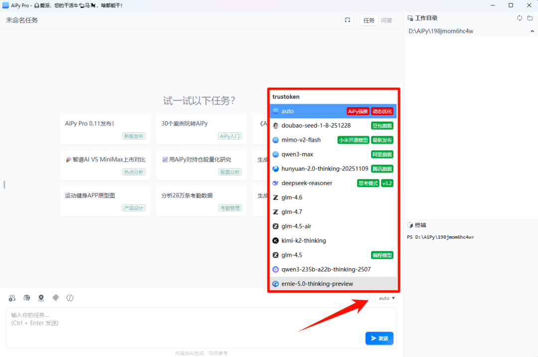Open the working directory folder icon
The image size is (538, 357).
click(530, 18)
